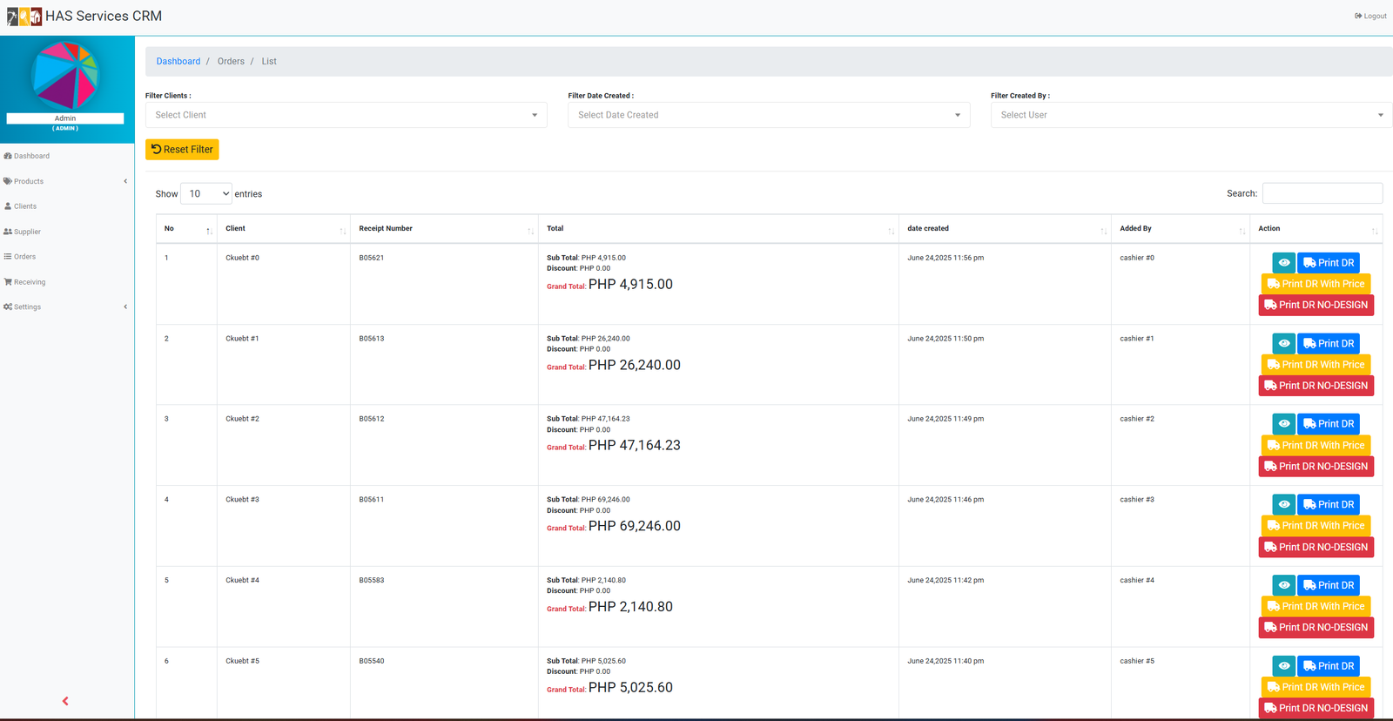1393x721 pixels.
Task: Click the eye view icon for order B05621
Action: click(1283, 263)
